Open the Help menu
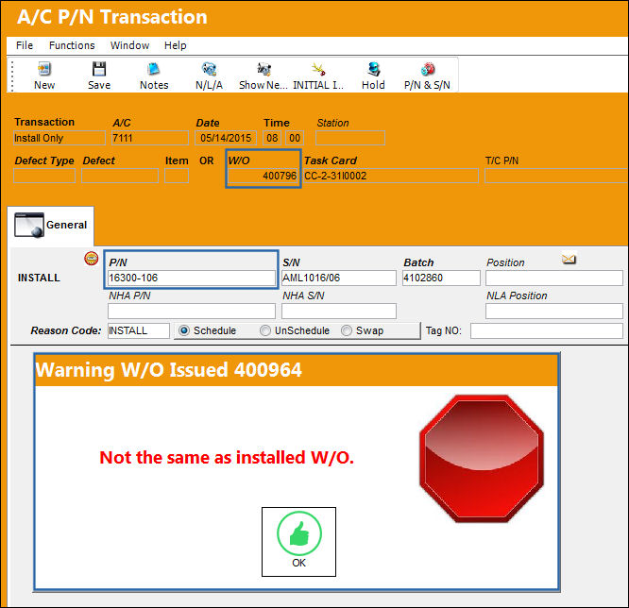The image size is (629, 608). 176,45
